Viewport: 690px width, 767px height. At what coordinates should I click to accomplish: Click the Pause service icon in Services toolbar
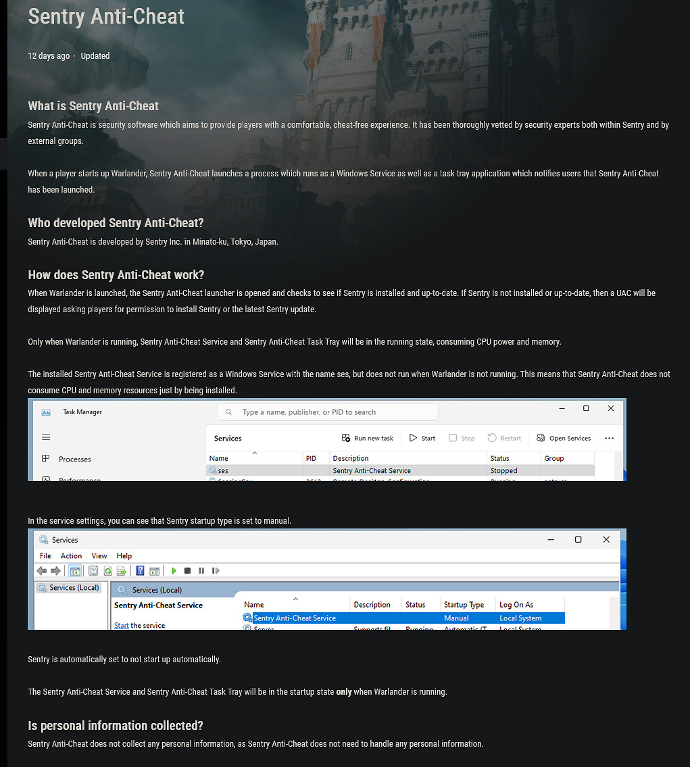(201, 570)
